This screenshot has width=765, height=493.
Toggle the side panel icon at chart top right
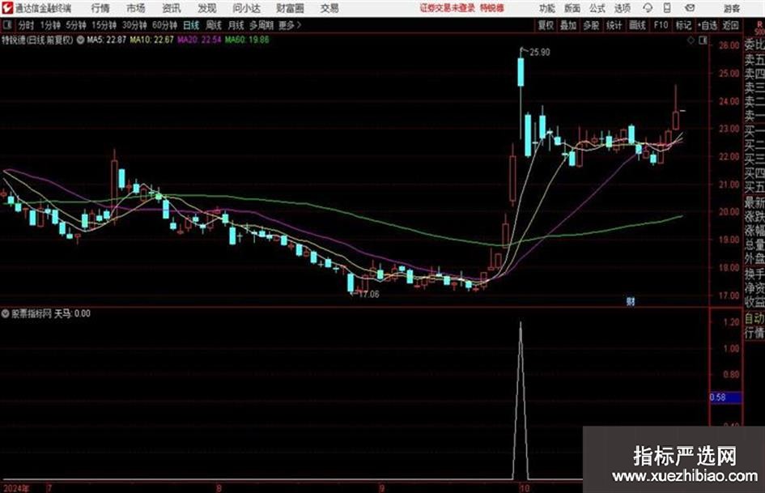click(x=703, y=40)
